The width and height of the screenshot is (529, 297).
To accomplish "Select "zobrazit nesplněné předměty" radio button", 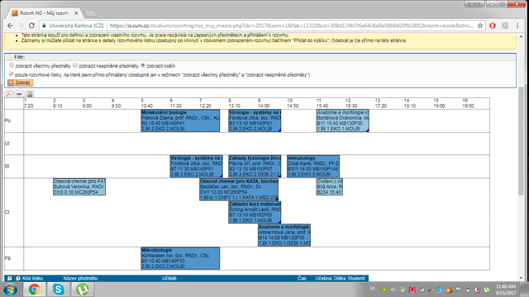I will click(75, 65).
